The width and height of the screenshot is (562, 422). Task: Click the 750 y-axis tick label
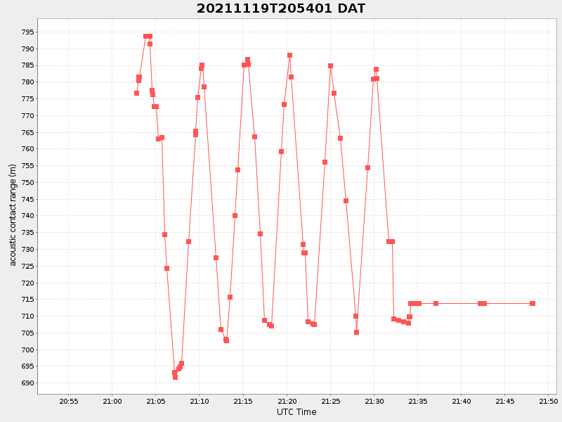[x=27, y=183]
